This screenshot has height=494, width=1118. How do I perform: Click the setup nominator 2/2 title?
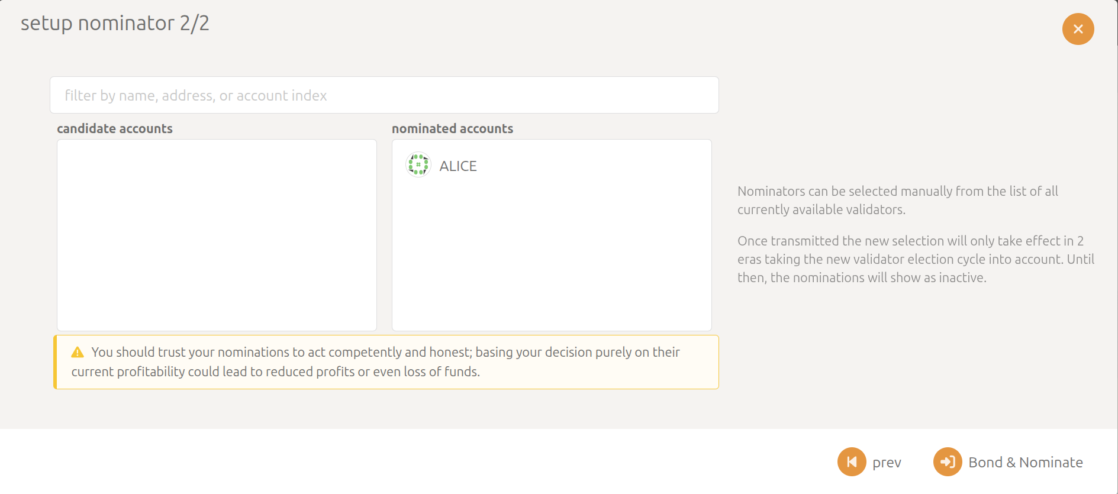[x=115, y=23]
